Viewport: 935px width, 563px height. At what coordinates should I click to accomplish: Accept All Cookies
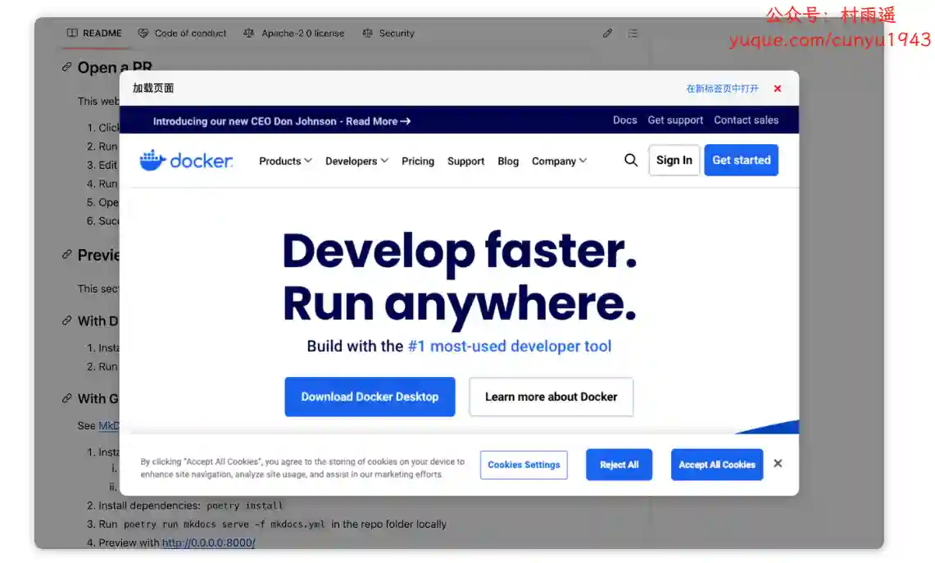pos(717,465)
